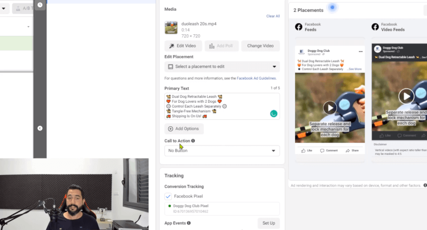Click the Facebook icon beside Feeds

click(x=299, y=27)
